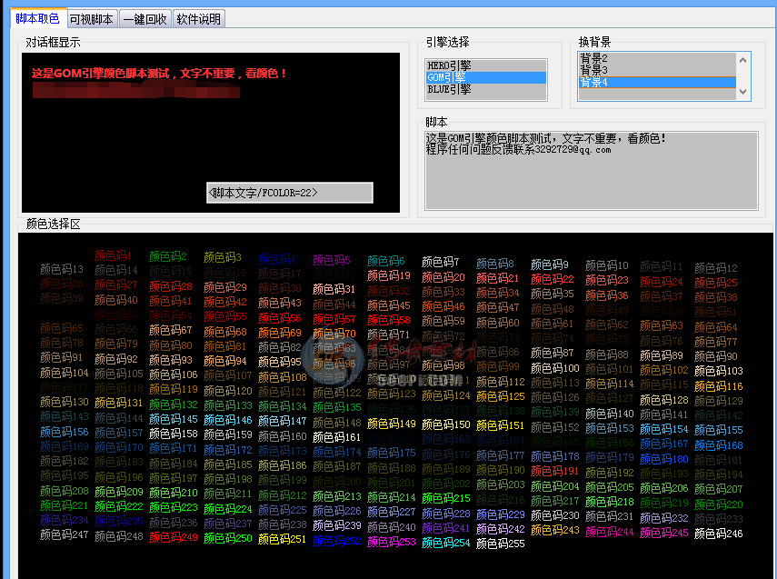Click the script code field FCOLOR=22
This screenshot has width=777, height=579.
tap(289, 193)
